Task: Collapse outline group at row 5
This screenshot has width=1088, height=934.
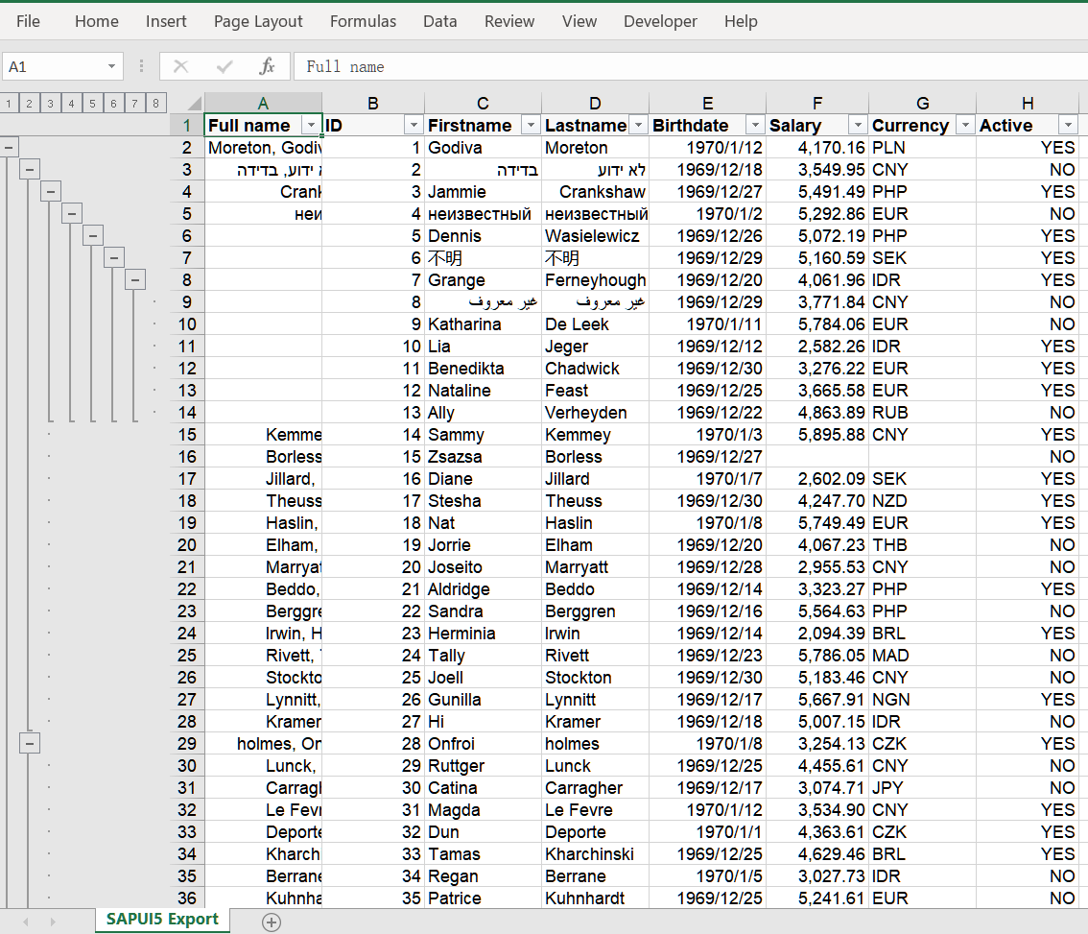Action: click(71, 214)
